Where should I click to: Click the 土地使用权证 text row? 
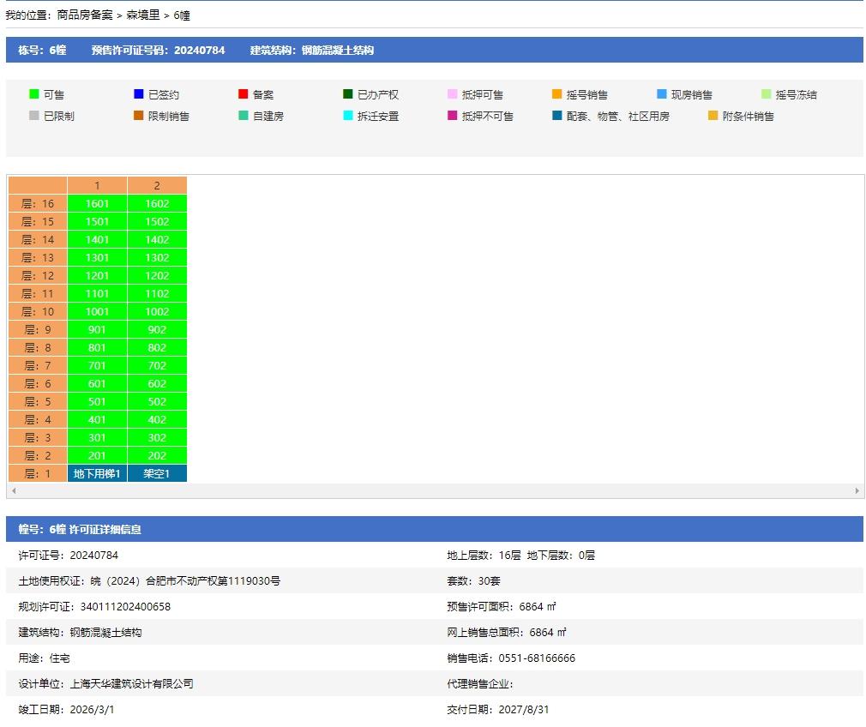(149, 580)
